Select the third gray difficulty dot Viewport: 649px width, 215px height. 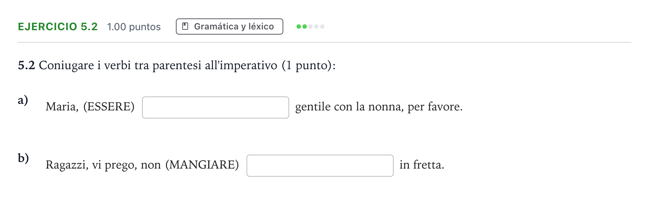coord(311,27)
